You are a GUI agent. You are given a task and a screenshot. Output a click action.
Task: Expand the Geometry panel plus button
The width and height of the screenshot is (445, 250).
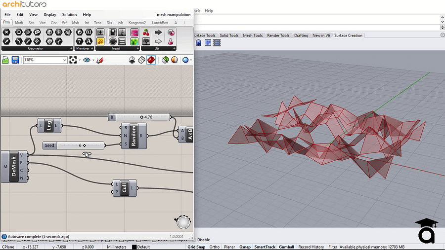71,49
